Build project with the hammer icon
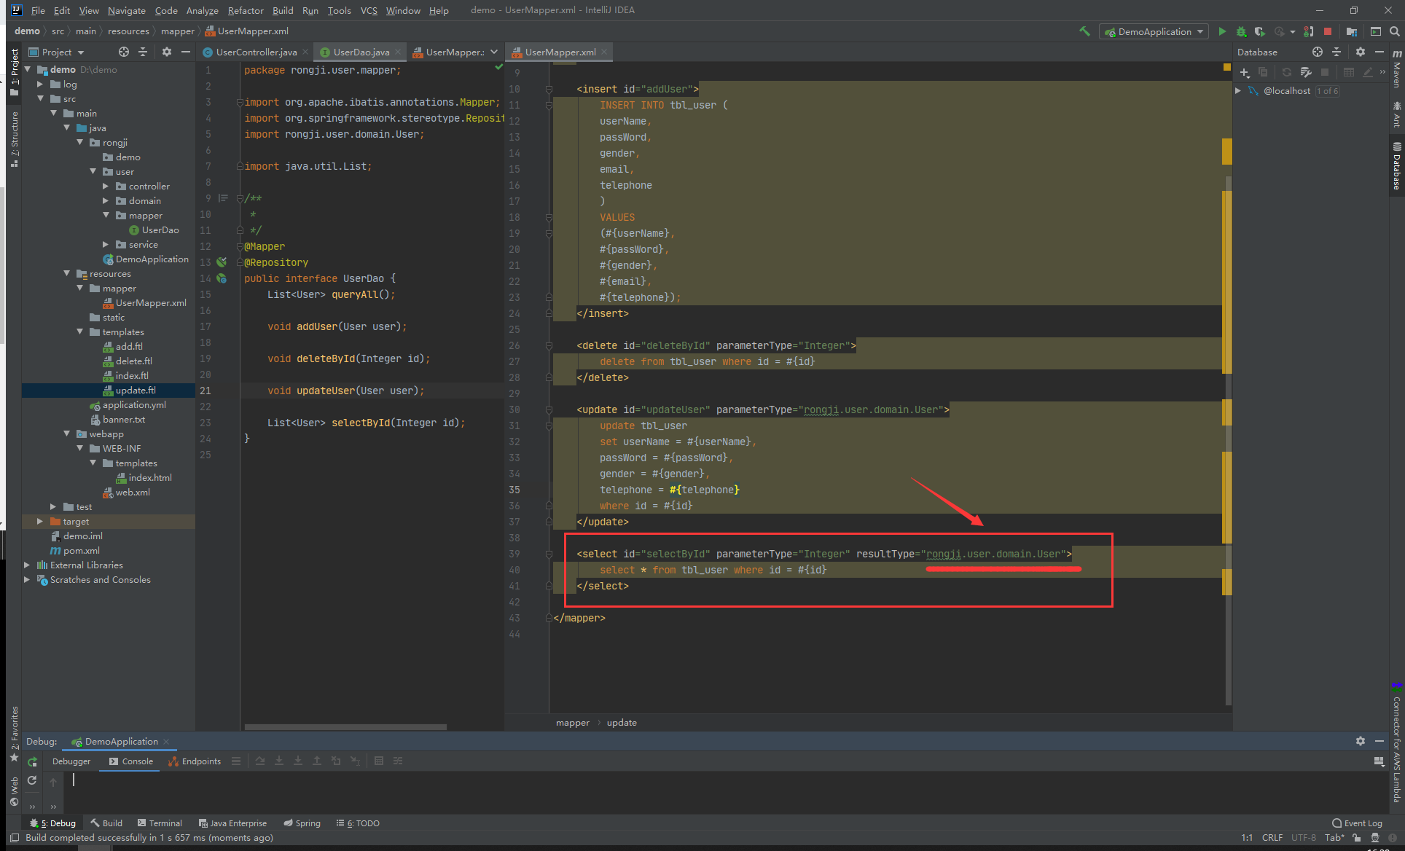The width and height of the screenshot is (1405, 851). 1084,31
